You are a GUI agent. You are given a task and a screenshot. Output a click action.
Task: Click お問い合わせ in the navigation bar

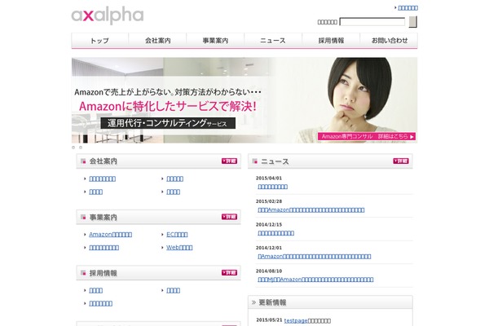[389, 41]
